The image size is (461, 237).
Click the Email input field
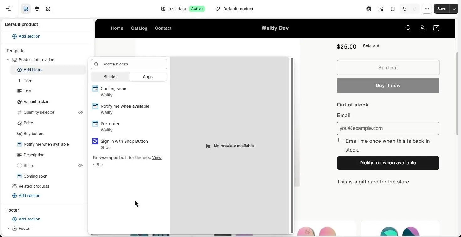(388, 128)
